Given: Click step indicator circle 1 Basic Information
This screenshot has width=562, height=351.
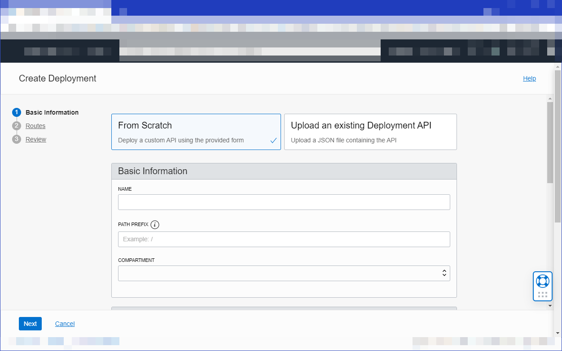Looking at the screenshot, I should click(x=17, y=112).
